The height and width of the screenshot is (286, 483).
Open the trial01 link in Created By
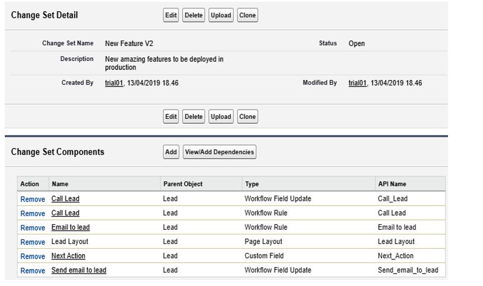pyautogui.click(x=114, y=83)
